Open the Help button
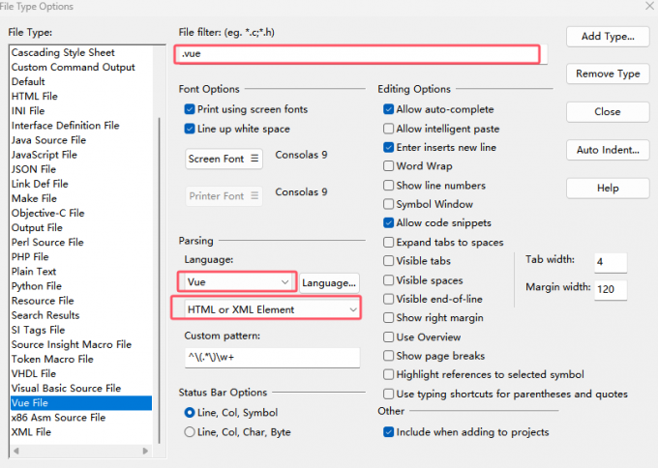The image size is (658, 468). click(x=607, y=189)
